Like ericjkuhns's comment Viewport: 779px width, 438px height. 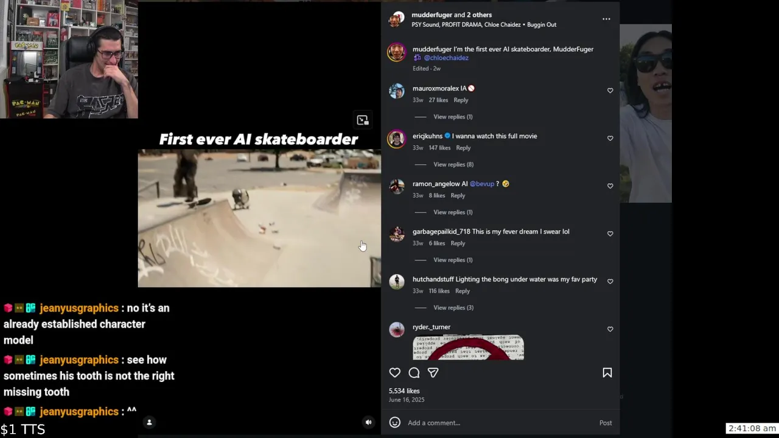(x=610, y=139)
